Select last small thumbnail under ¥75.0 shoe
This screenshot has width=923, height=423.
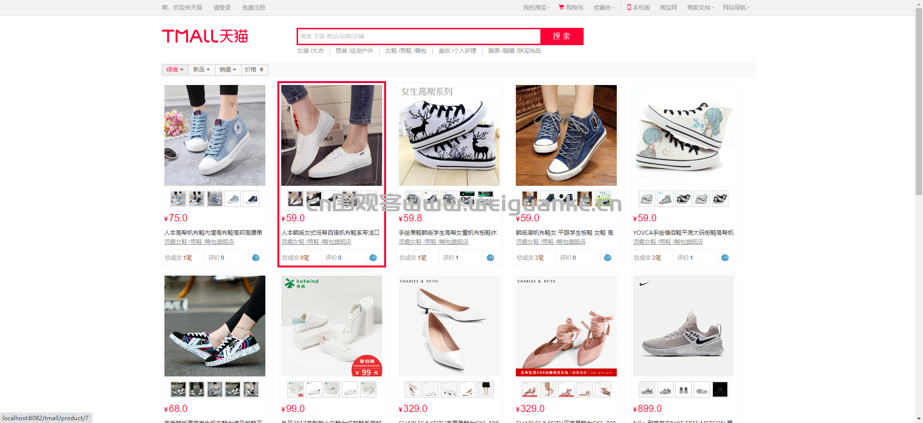251,199
